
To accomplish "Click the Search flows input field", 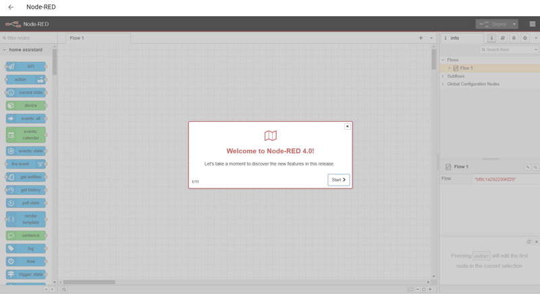I will tap(506, 50).
